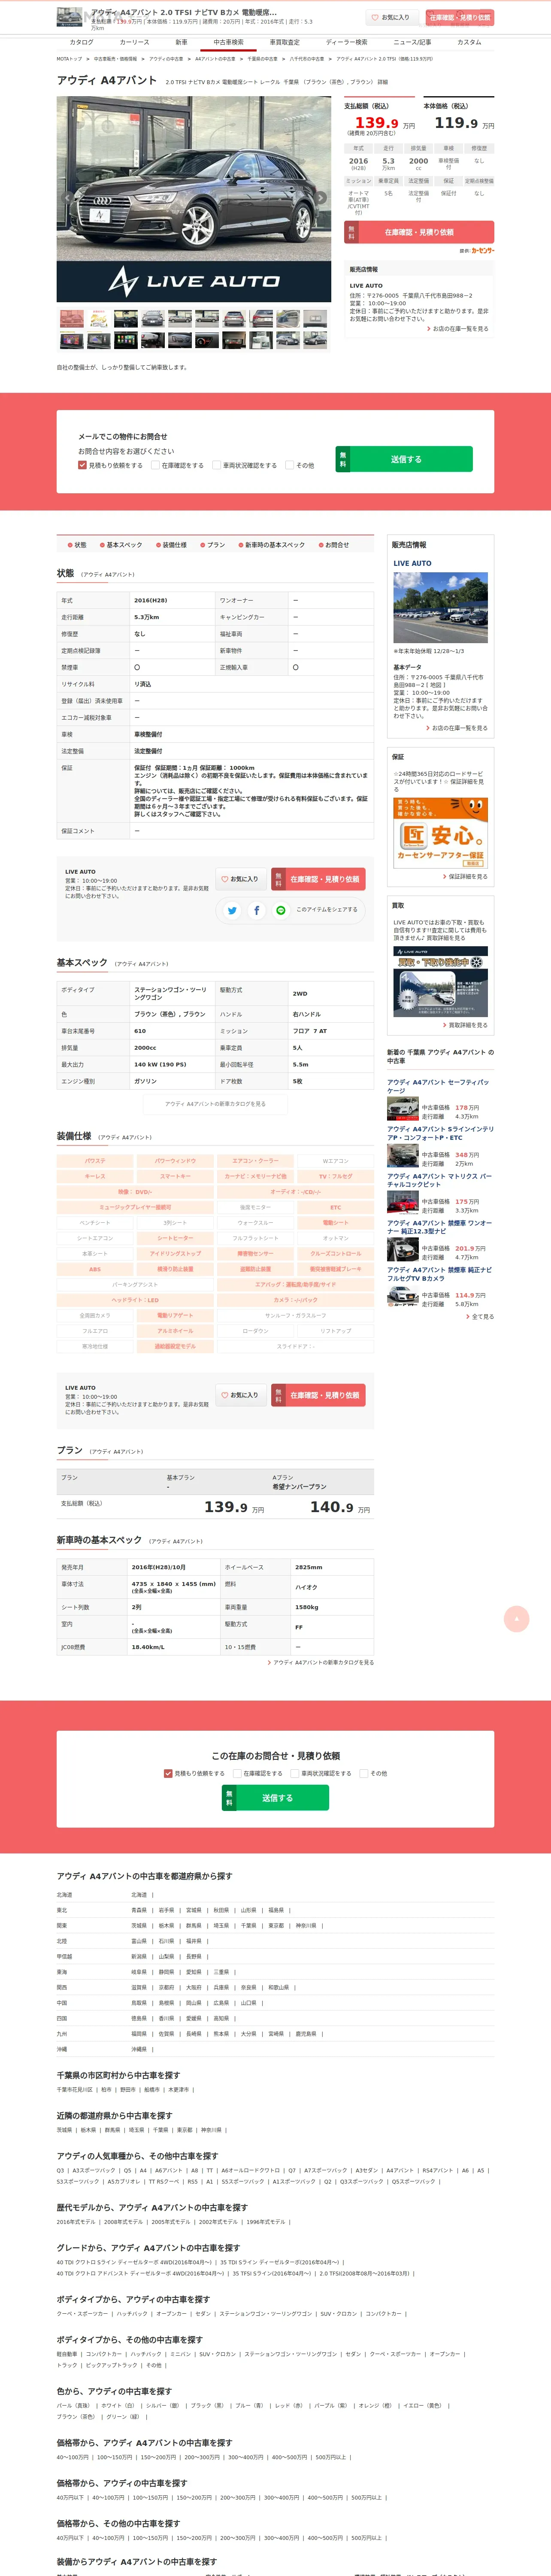This screenshot has height=2576, width=551.
Task: Jump to the 状態 section anchor
Action: [77, 545]
